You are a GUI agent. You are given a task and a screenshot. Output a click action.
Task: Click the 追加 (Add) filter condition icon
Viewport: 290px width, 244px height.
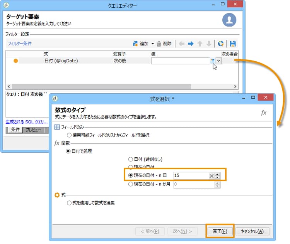[135, 44]
